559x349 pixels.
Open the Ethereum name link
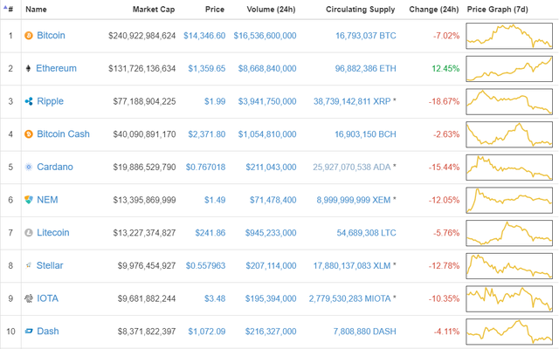(x=56, y=68)
